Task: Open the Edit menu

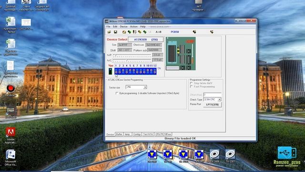Action: click(x=115, y=27)
